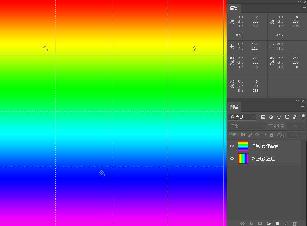Open the 类型 filter type dropdown
The width and height of the screenshot is (307, 226).
pos(242,117)
